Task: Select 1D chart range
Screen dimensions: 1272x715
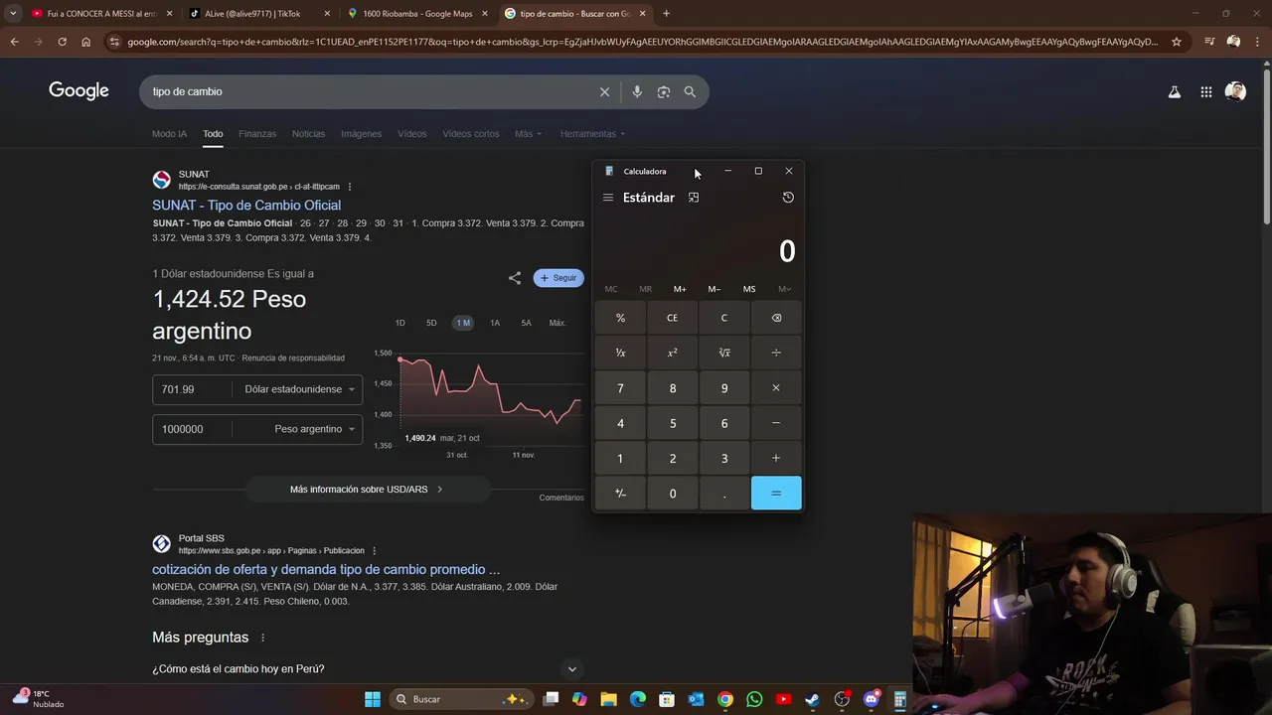Action: (400, 323)
